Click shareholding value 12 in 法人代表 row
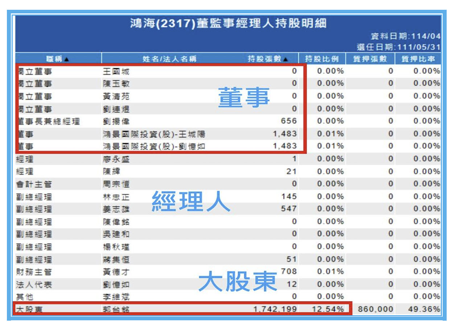This screenshot has width=455, height=325. coord(292,284)
